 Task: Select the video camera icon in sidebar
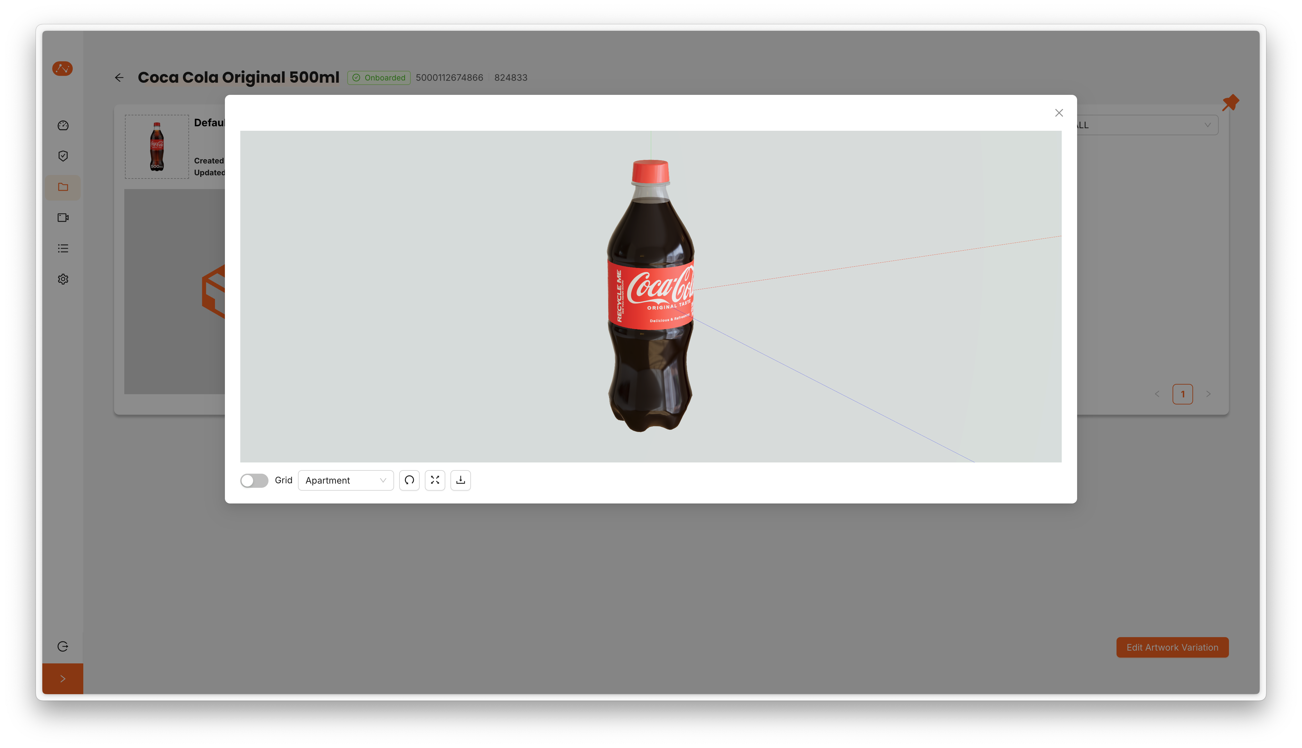click(63, 217)
